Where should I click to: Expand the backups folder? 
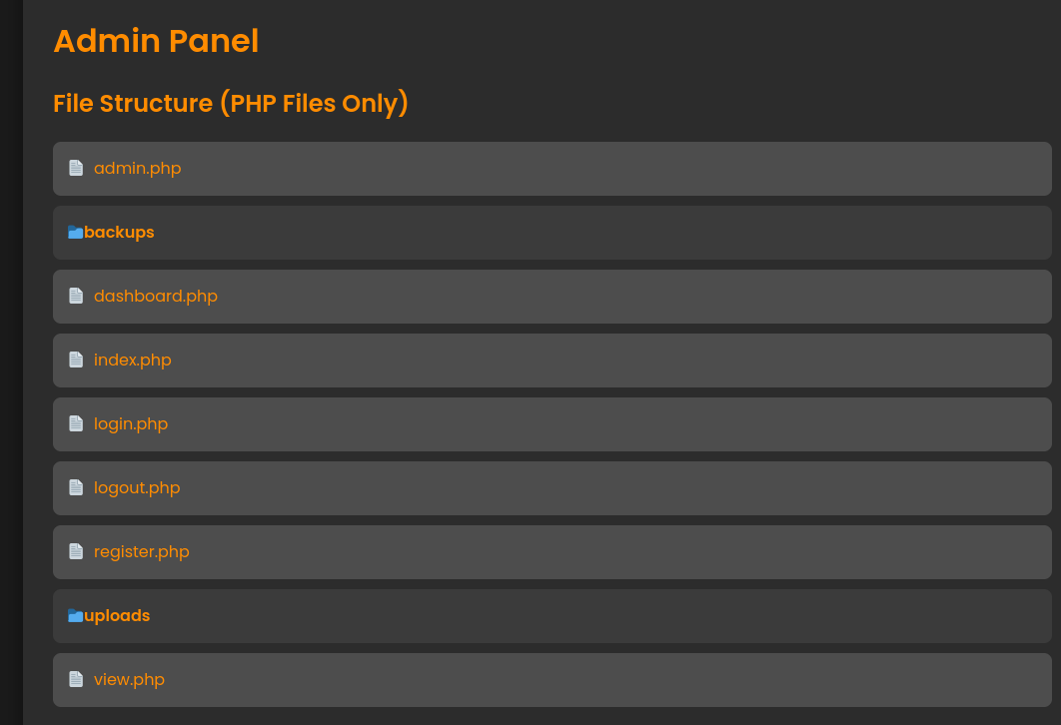click(x=119, y=232)
